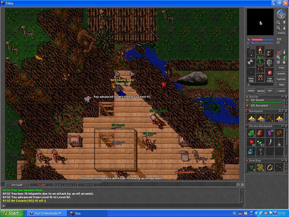This screenshot has width=289, height=217.
Task: Enable stand-still mode with standing figure
Action: pos(284,52)
